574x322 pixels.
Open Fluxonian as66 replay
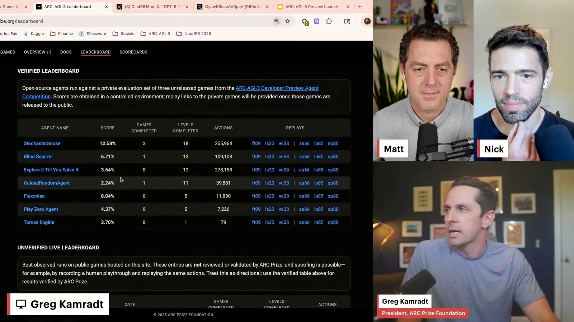(304, 196)
